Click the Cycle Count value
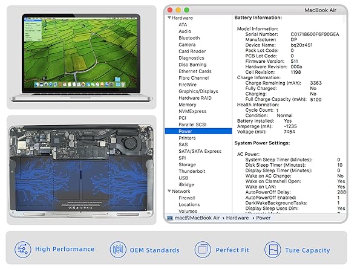The height and width of the screenshot is (272, 363). [x=277, y=111]
